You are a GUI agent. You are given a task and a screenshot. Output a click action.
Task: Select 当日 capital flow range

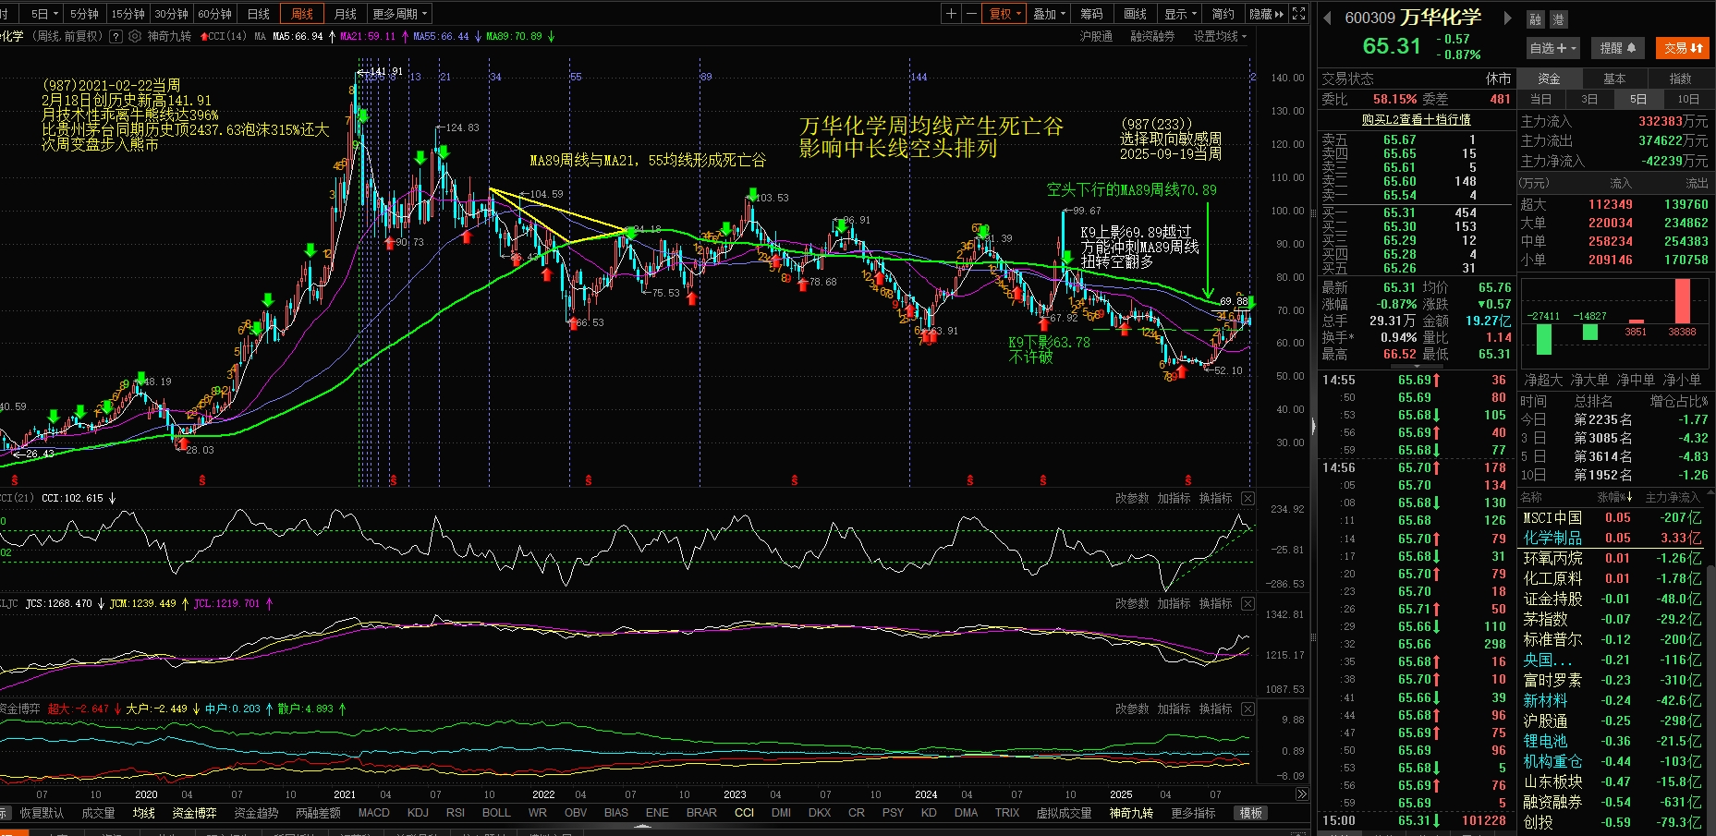tap(1540, 99)
